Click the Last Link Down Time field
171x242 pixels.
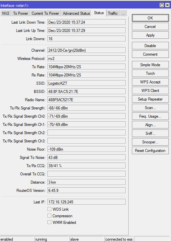86,22
